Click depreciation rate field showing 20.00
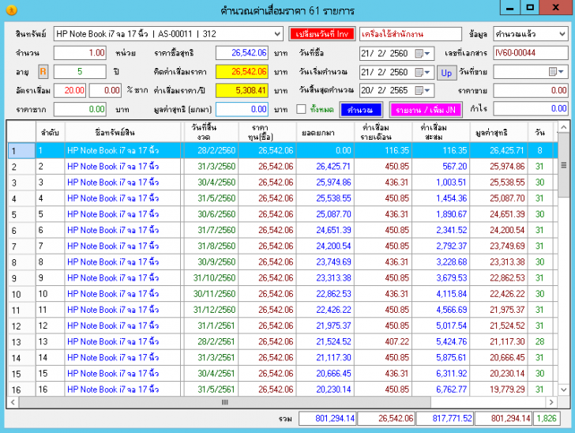The image size is (575, 433). point(70,90)
